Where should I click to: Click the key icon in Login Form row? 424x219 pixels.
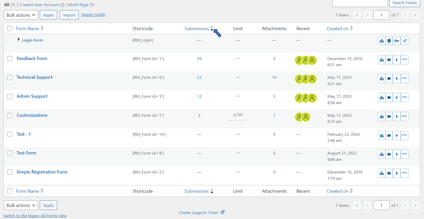(x=397, y=41)
